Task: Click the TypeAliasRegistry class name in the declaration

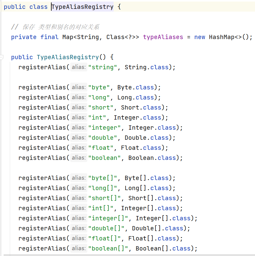Action: click(82, 7)
